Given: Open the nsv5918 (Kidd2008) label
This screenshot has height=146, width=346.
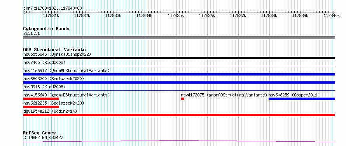Looking at the screenshot, I should (44, 87).
